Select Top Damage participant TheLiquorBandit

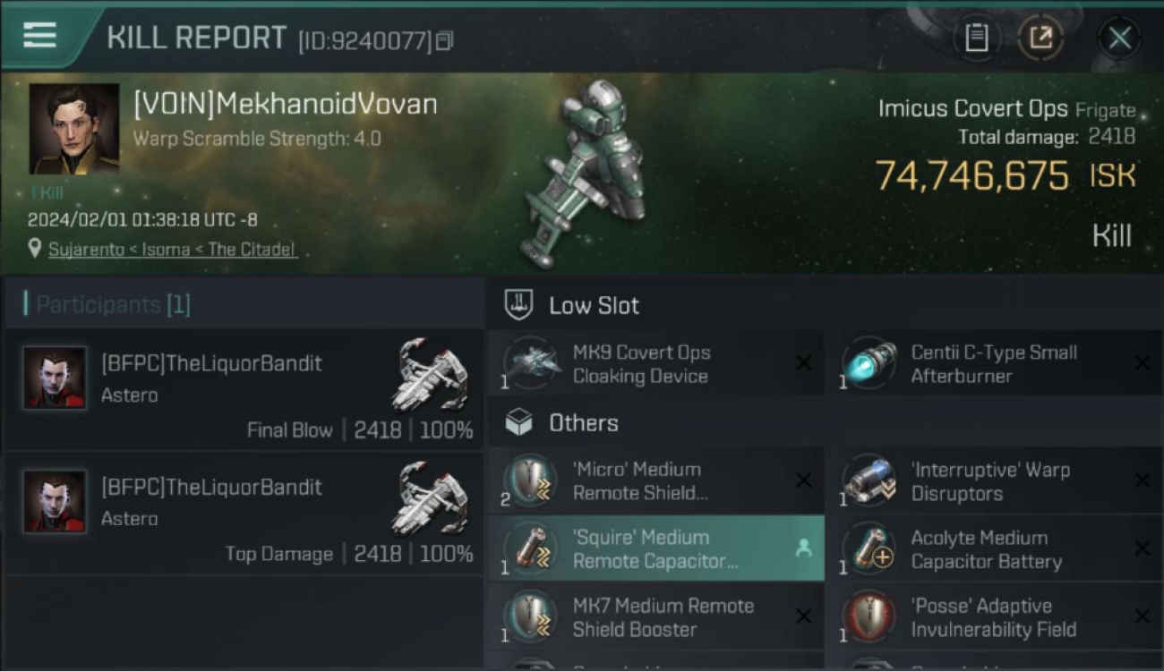244,514
